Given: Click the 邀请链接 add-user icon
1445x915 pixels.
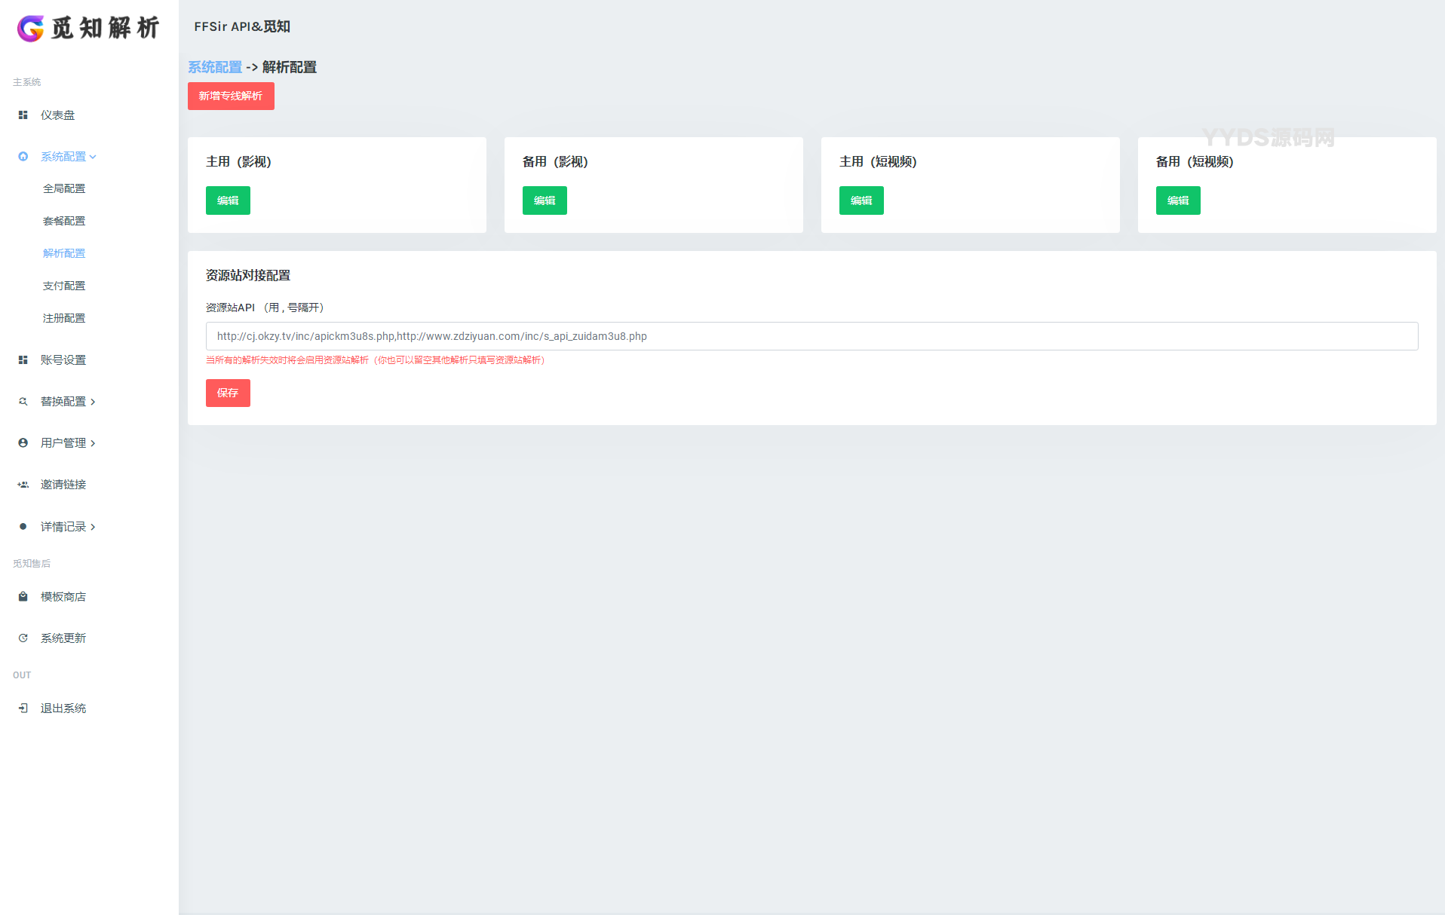Looking at the screenshot, I should [x=23, y=485].
